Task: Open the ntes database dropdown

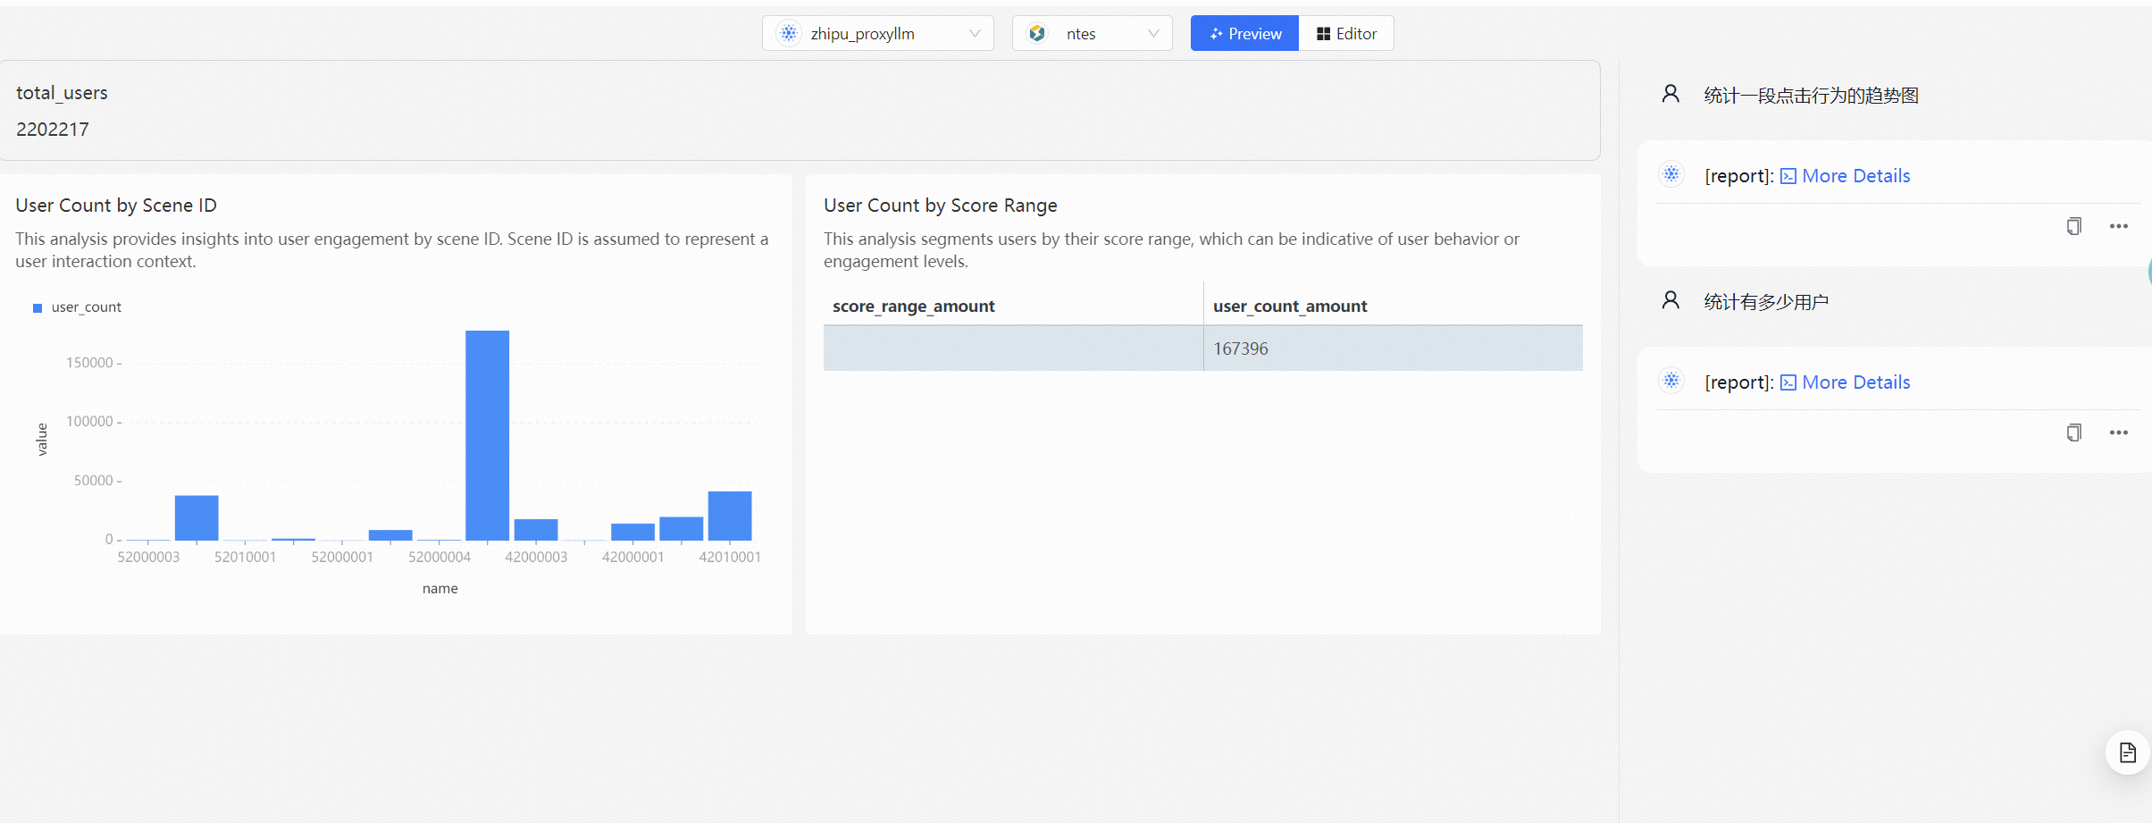Action: pos(1092,34)
